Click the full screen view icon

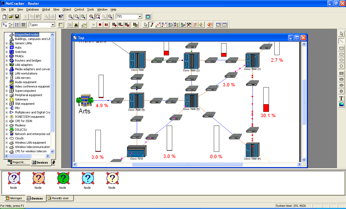(148, 16)
